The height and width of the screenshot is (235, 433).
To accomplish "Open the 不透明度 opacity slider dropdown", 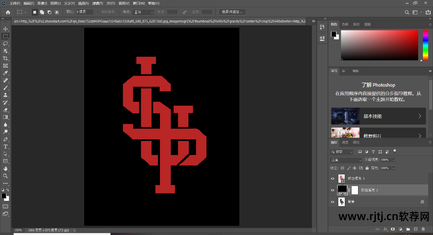I will 394,160.
